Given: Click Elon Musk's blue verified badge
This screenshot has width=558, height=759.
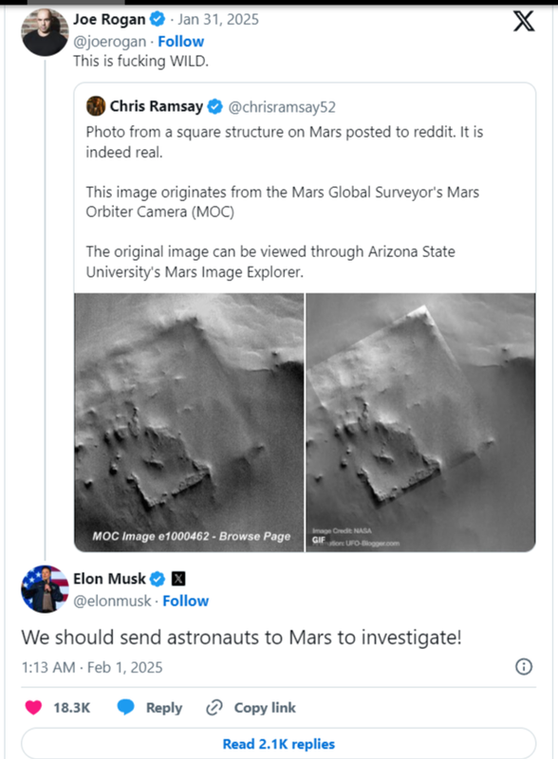Looking at the screenshot, I should pos(157,579).
